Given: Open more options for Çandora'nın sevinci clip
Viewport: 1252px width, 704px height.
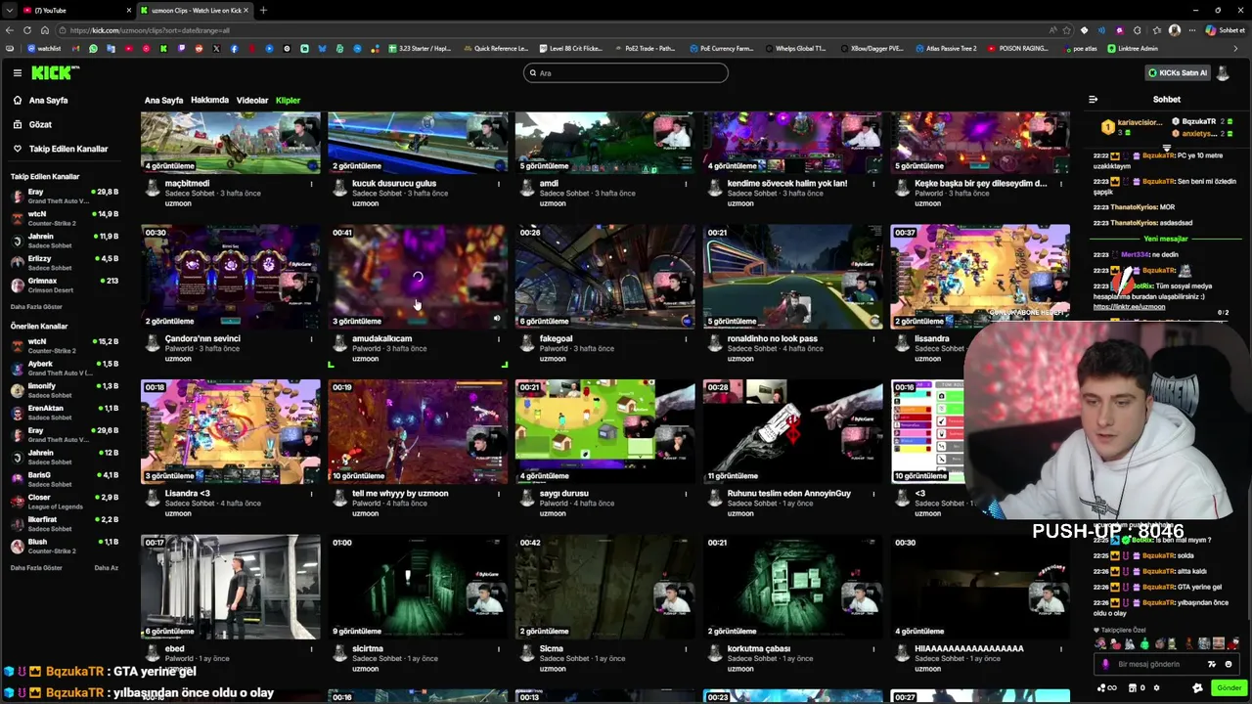Looking at the screenshot, I should pyautogui.click(x=311, y=338).
